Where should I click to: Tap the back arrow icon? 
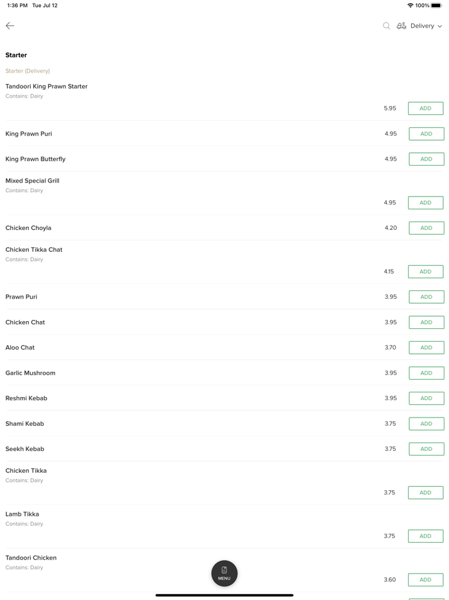click(x=10, y=26)
